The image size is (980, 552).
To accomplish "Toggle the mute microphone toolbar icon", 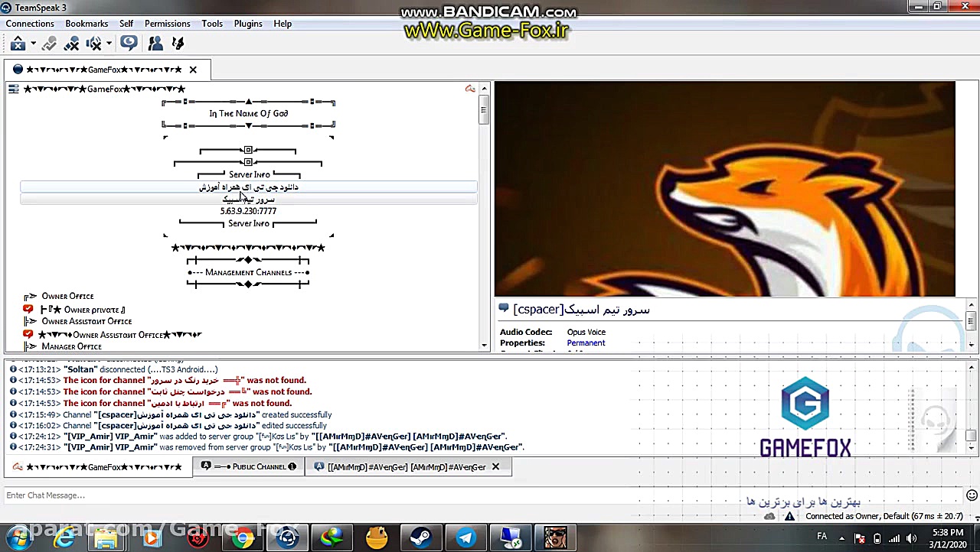I will coord(72,44).
